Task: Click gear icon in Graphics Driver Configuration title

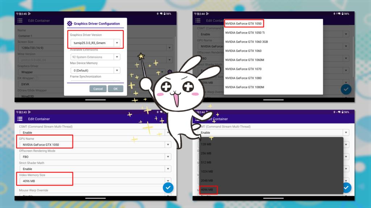Action: (70, 23)
